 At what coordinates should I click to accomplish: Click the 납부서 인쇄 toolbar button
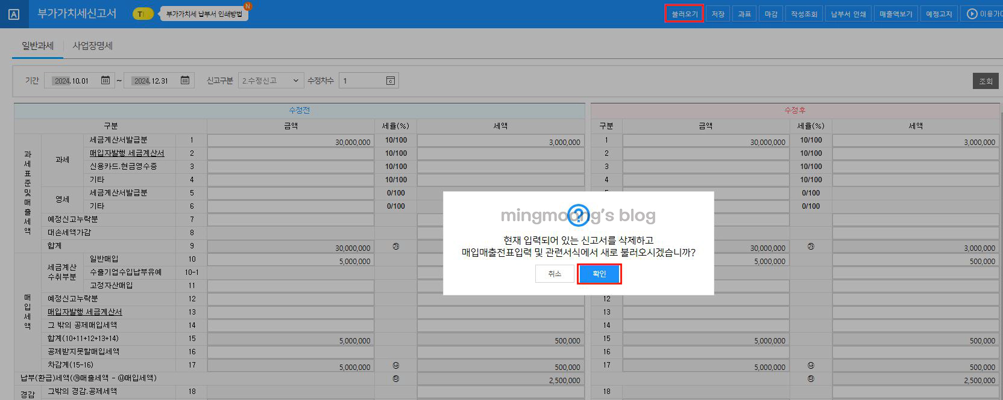848,14
